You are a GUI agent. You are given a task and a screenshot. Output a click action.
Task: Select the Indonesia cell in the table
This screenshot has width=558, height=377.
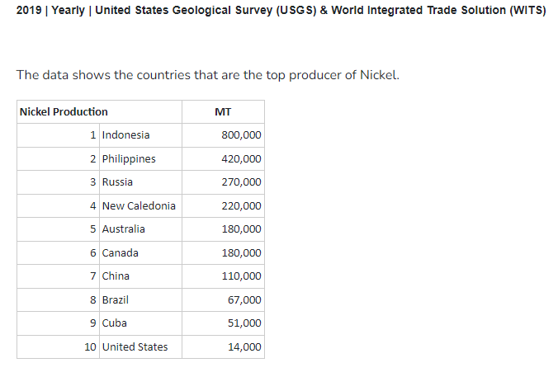click(x=126, y=135)
